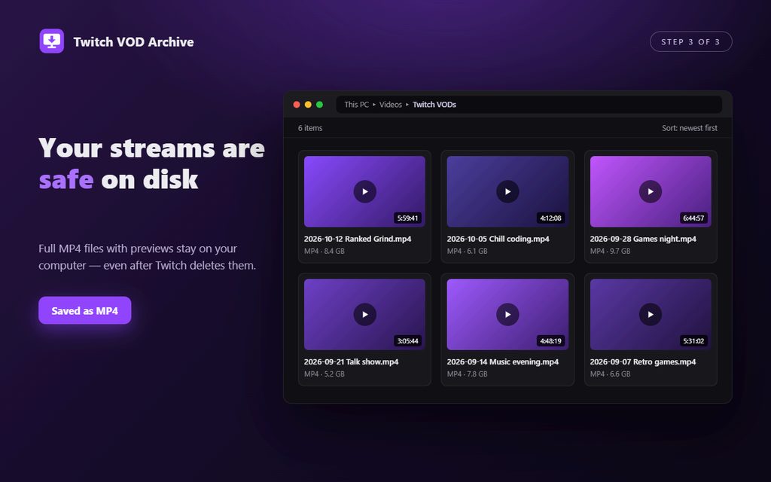Click the 4:48:19 duration badge

550,341
